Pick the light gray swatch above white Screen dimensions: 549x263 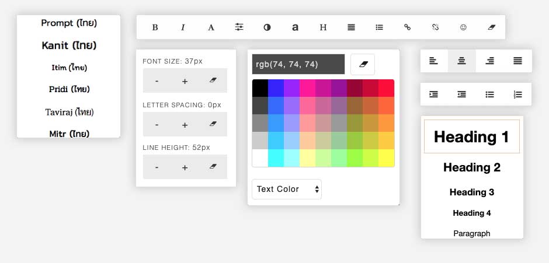tap(260, 141)
